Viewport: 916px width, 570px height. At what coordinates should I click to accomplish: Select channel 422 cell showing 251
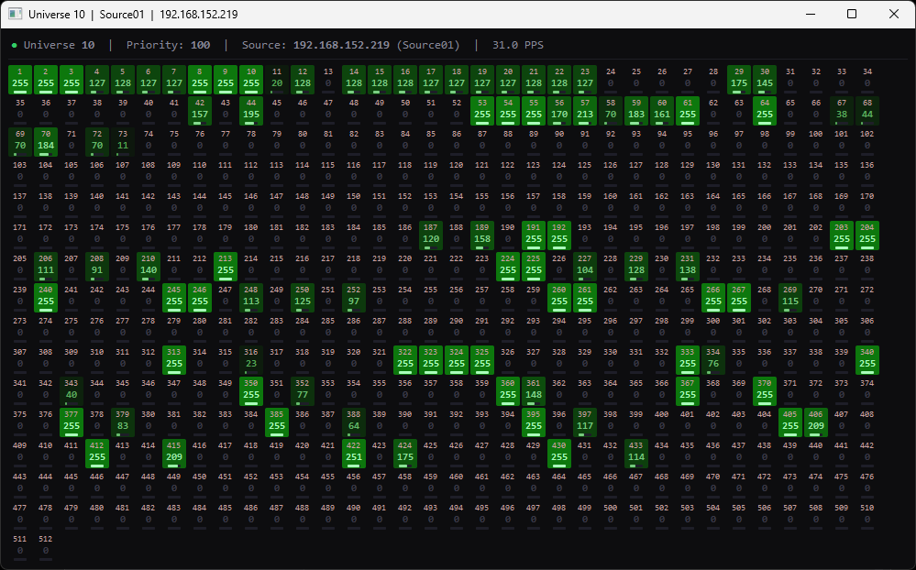tap(354, 454)
